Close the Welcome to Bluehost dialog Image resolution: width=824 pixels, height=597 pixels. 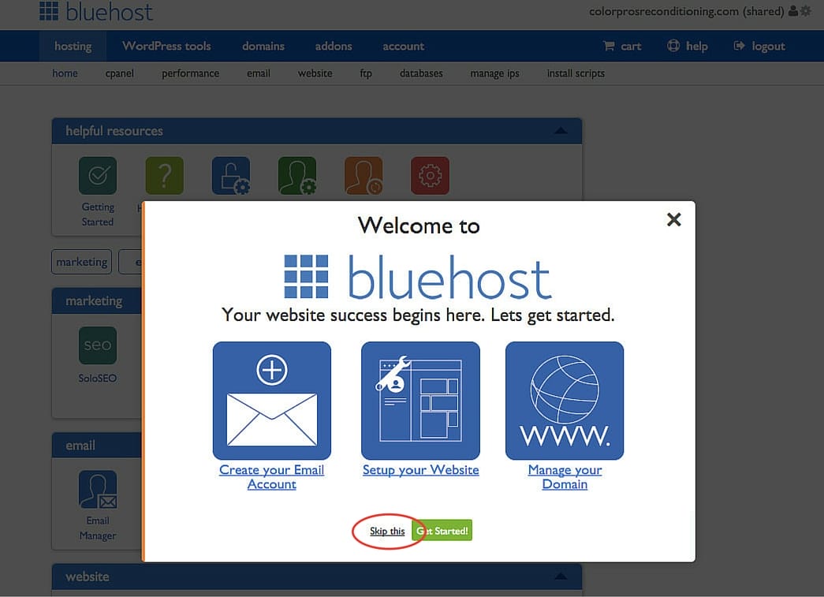pyautogui.click(x=673, y=220)
